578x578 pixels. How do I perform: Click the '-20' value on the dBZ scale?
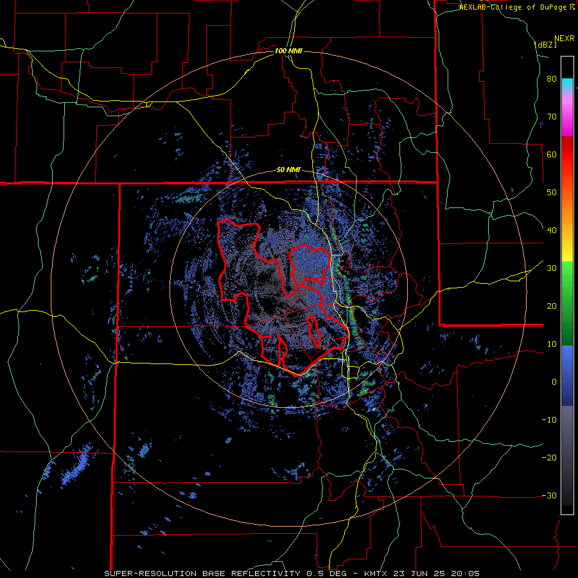(x=549, y=458)
